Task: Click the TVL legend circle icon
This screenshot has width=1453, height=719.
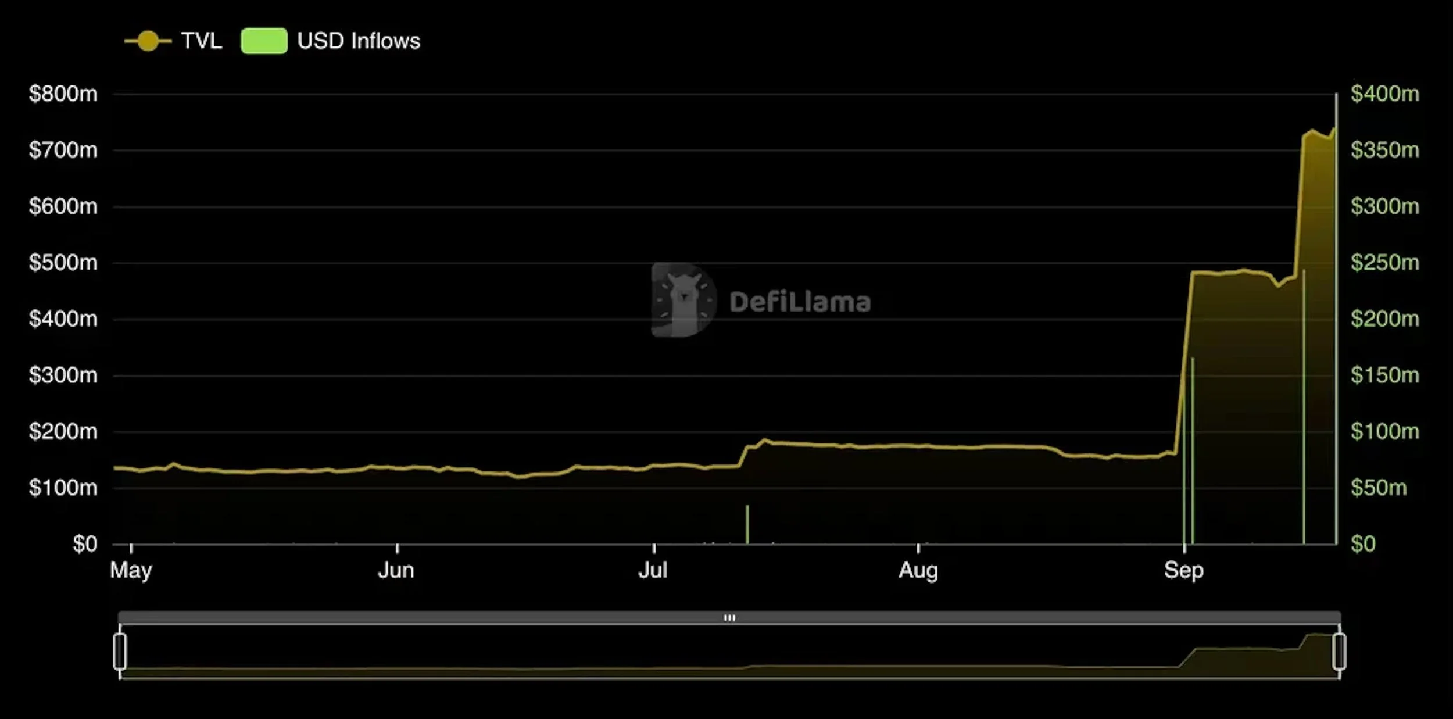Action: point(148,40)
